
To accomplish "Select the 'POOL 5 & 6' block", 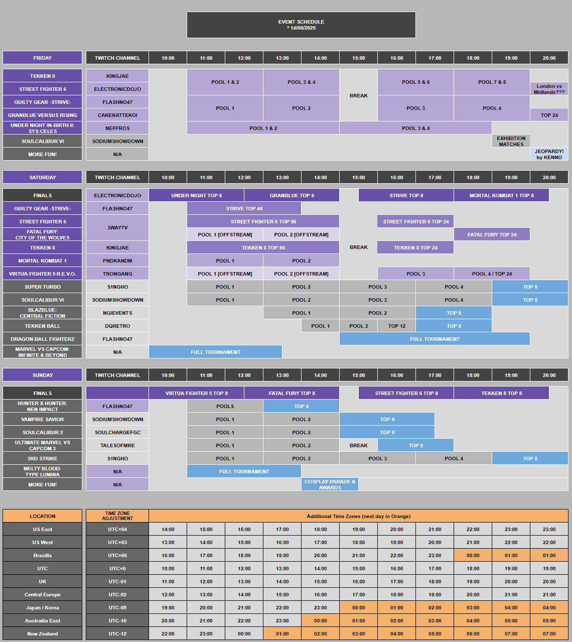I will click(415, 82).
